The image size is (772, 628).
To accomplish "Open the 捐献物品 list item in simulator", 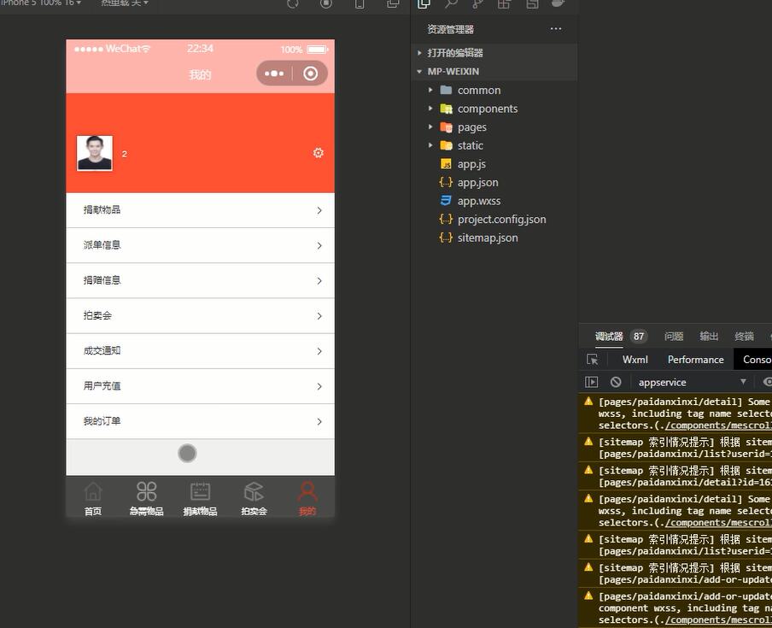I will (x=199, y=209).
